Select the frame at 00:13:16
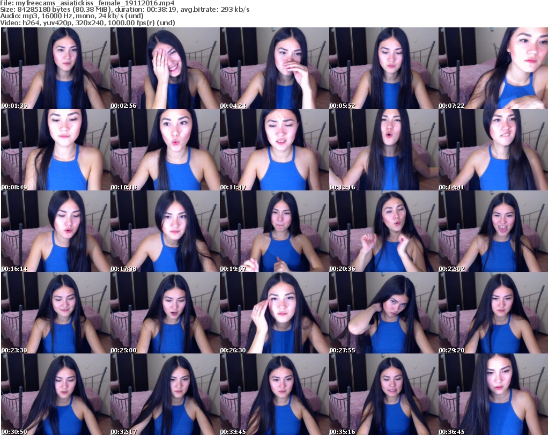 [x=383, y=150]
